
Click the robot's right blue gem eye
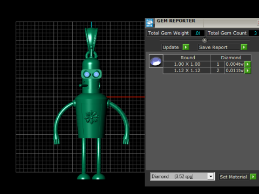[x=96, y=74]
